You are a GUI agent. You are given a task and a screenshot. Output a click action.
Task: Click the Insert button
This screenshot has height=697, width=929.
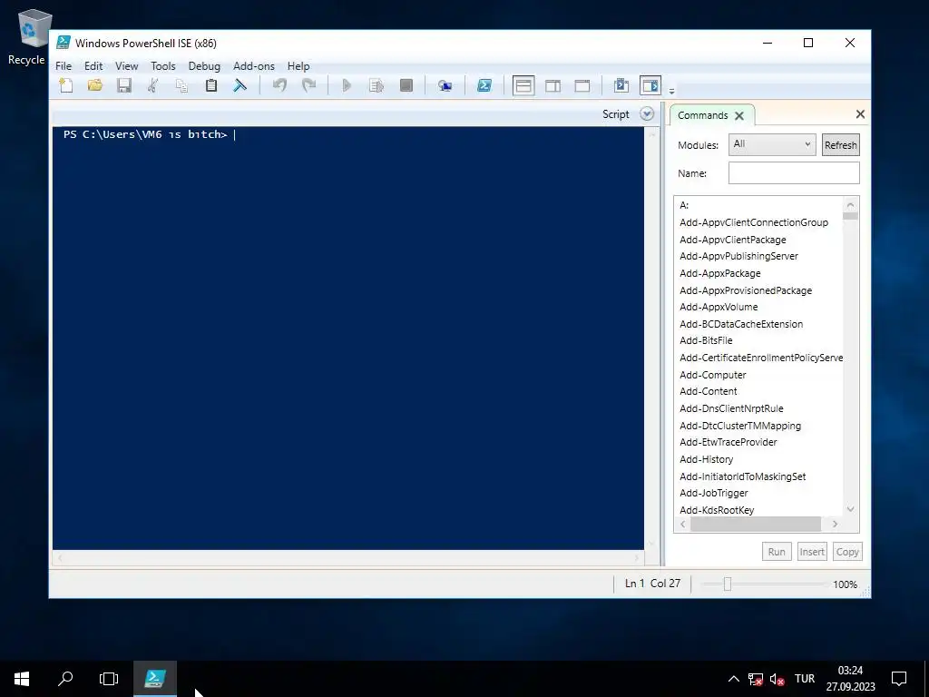[812, 551]
